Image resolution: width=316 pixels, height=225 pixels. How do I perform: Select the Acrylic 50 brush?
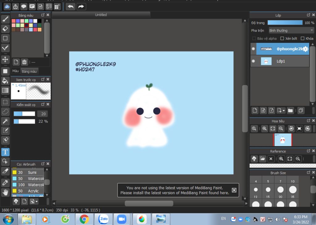[27, 191]
